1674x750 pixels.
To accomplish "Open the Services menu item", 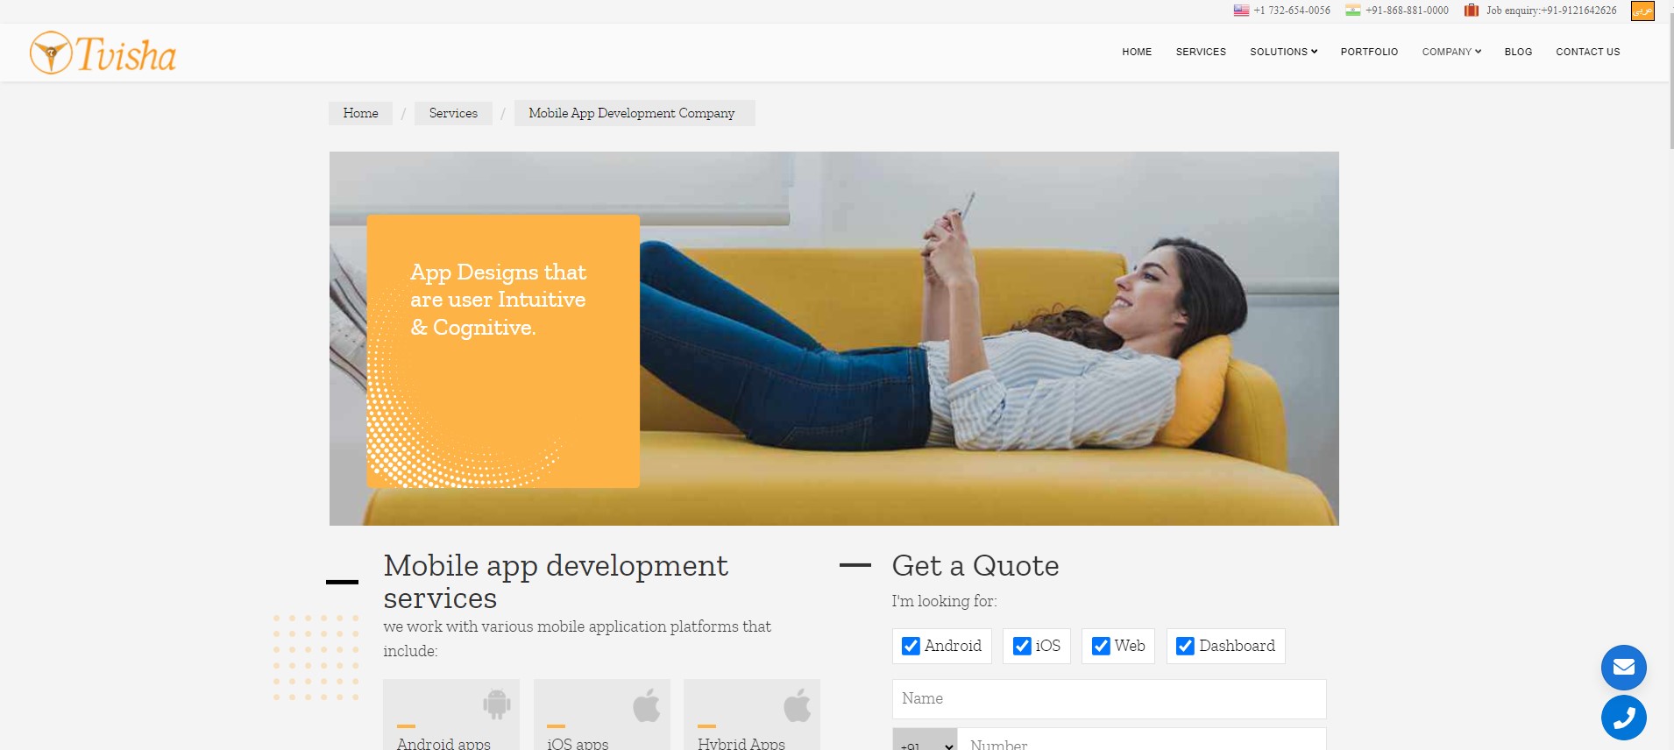I will tap(1201, 52).
